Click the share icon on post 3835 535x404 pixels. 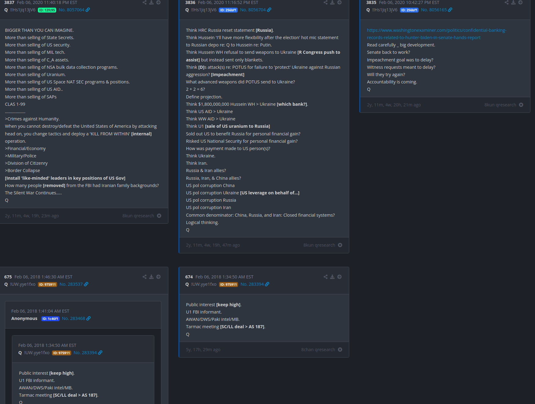(x=507, y=2)
